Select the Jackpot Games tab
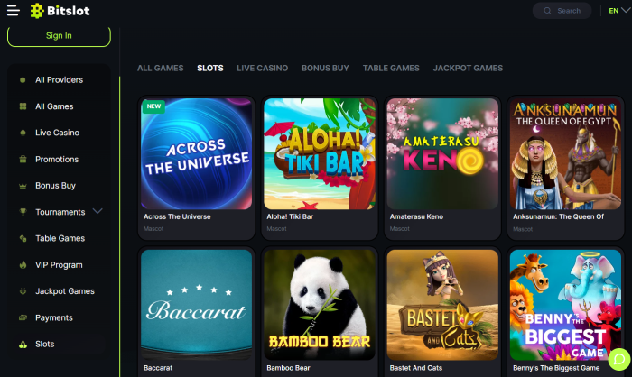 point(468,68)
